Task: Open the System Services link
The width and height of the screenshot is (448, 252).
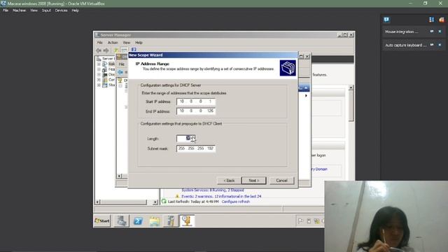Action: pos(213,190)
